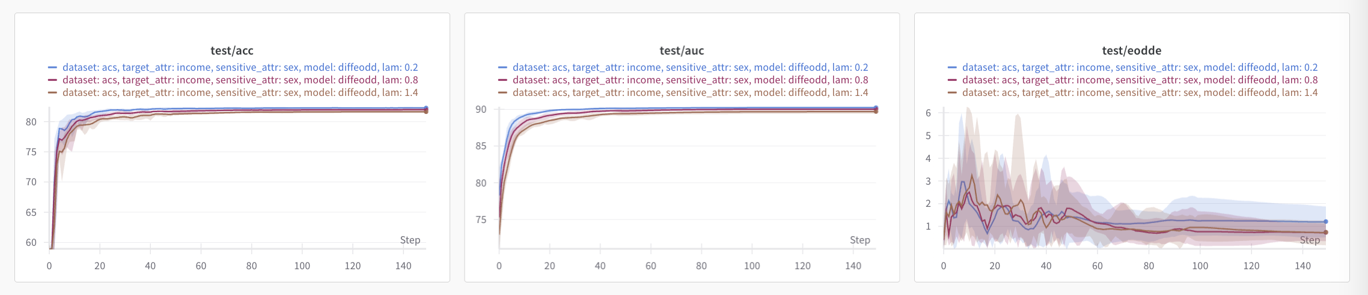Click dark red legend color dash in test/auc
The width and height of the screenshot is (1368, 295).
tap(502, 80)
